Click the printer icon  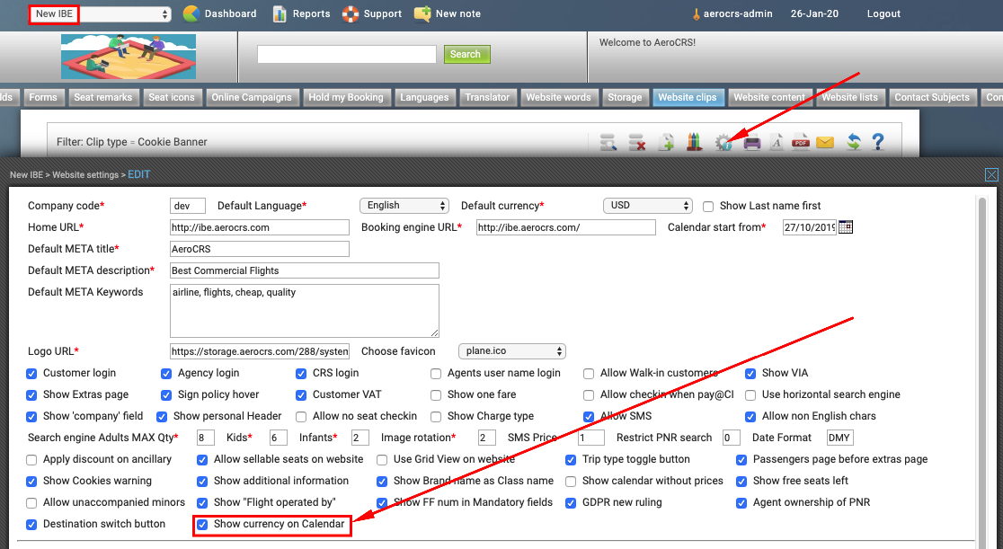(751, 142)
